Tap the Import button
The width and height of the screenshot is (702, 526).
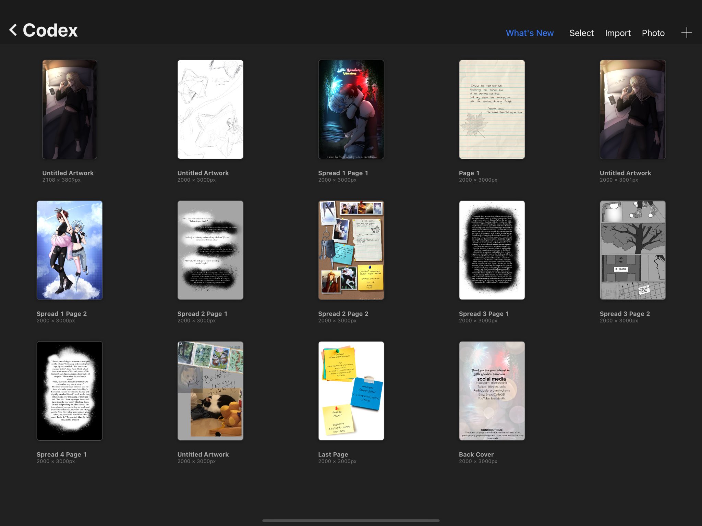(x=618, y=33)
